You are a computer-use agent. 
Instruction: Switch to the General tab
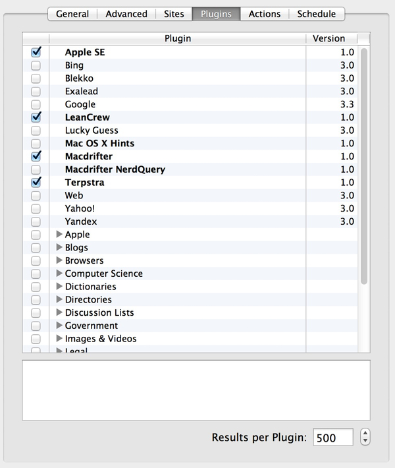click(72, 14)
